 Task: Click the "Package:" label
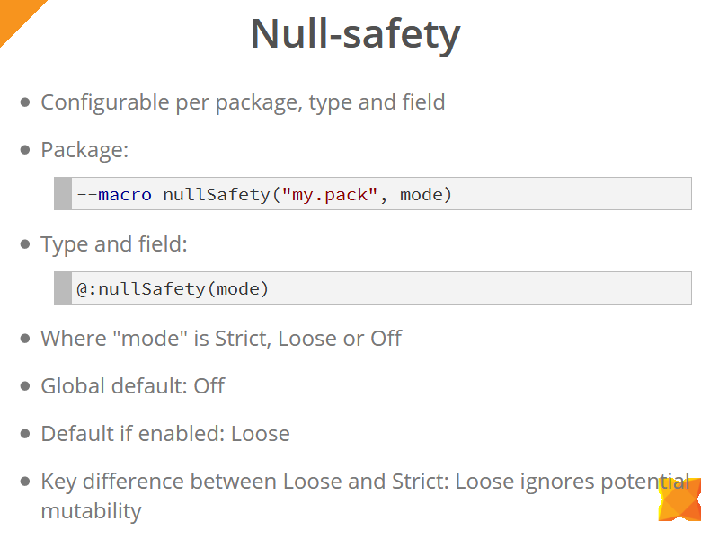84,150
